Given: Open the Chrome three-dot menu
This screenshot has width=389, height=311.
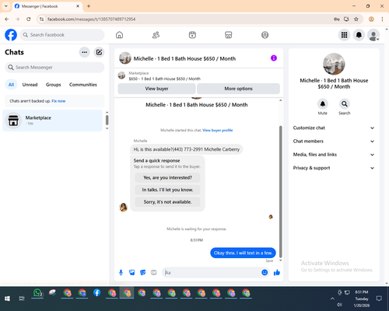Looking at the screenshot, I should pos(382,19).
